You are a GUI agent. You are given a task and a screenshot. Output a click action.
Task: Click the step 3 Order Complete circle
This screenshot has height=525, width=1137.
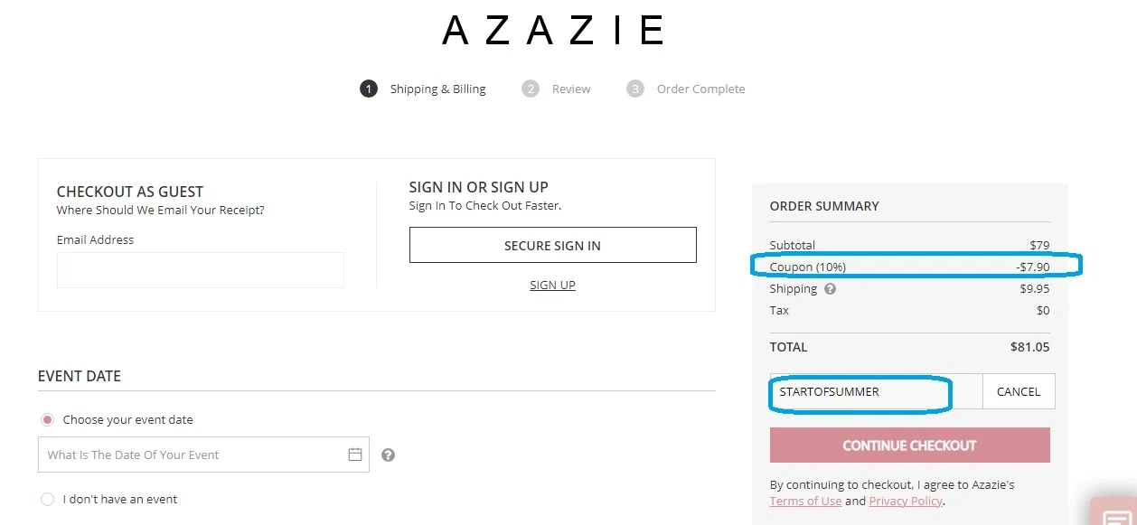(x=635, y=89)
